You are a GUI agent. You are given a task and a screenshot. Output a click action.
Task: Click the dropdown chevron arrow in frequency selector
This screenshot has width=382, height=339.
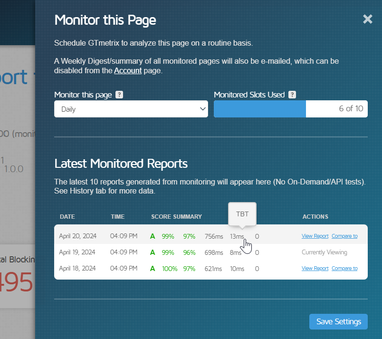202,109
